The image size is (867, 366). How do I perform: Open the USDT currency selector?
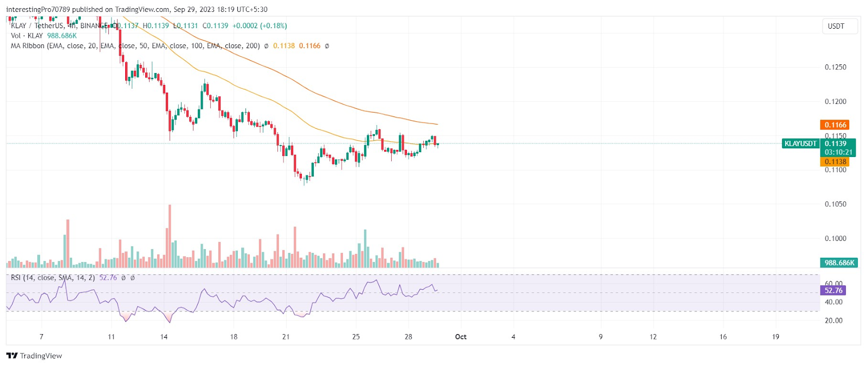pyautogui.click(x=839, y=26)
